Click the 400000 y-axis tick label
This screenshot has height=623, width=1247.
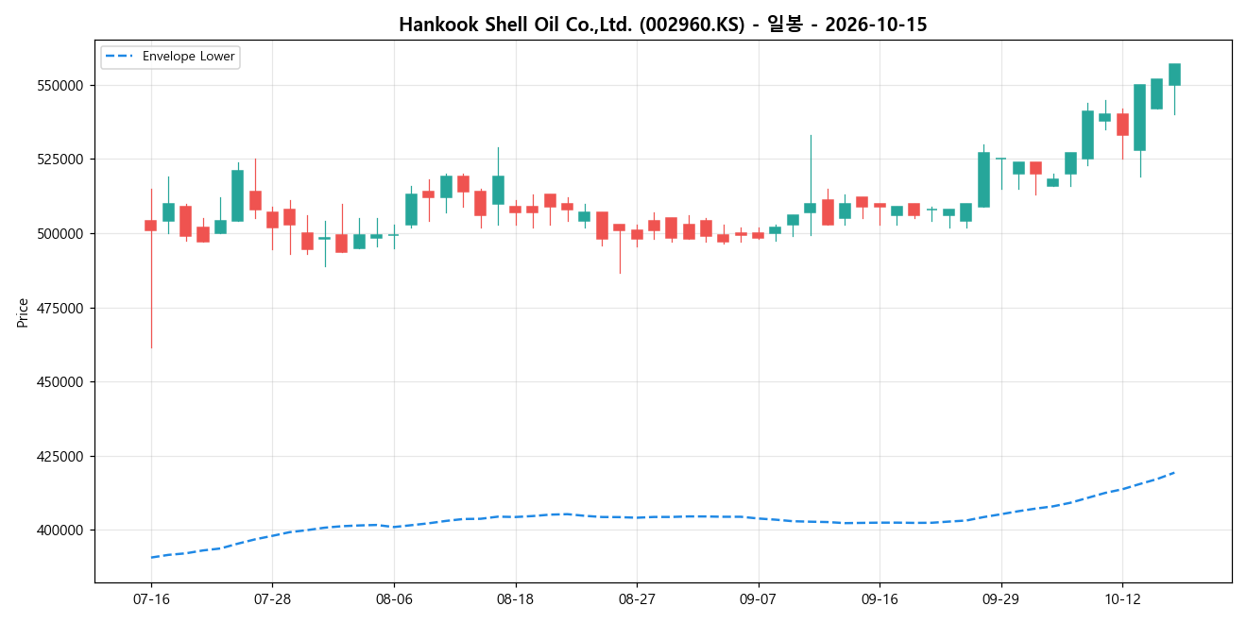tap(62, 530)
